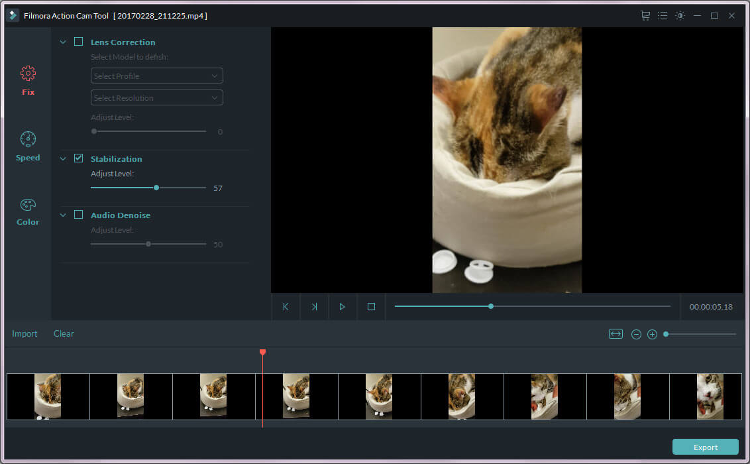Enable the Lens Correction checkbox

tap(79, 42)
